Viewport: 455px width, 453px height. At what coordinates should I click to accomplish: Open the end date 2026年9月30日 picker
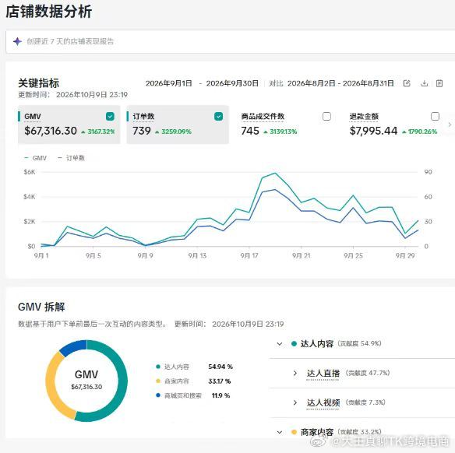(232, 83)
